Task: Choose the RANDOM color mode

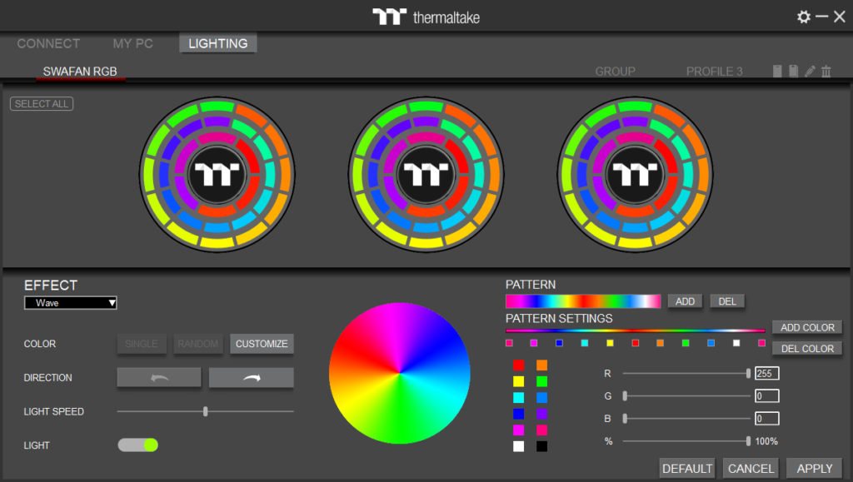Action: pos(198,344)
